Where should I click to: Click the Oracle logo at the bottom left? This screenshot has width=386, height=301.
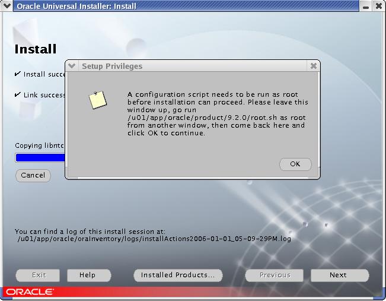(29, 292)
